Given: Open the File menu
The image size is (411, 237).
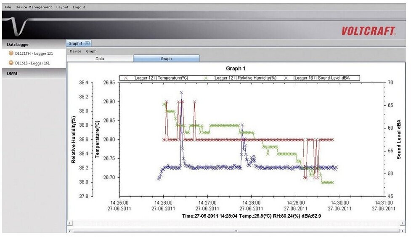Looking at the screenshot, I should 8,7.
